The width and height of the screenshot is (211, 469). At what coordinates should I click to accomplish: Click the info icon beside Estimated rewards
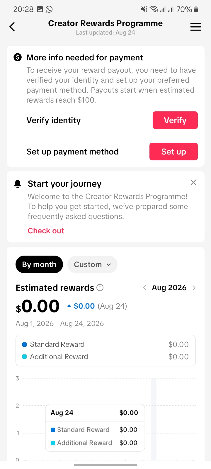100,288
